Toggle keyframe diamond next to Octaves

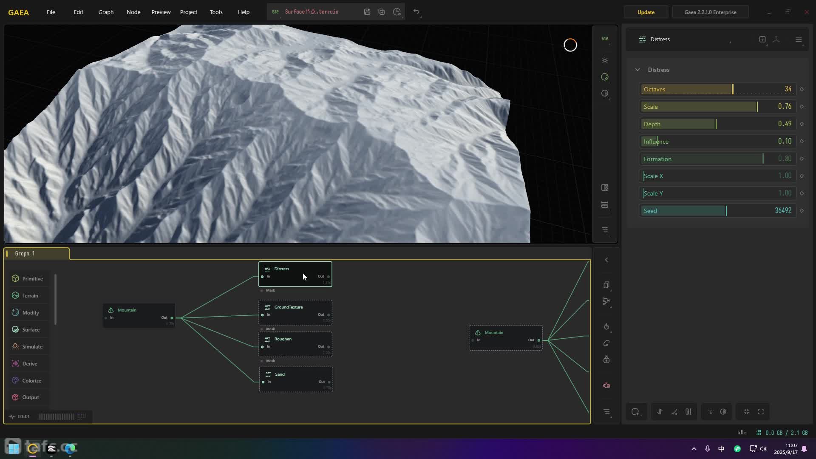802,89
